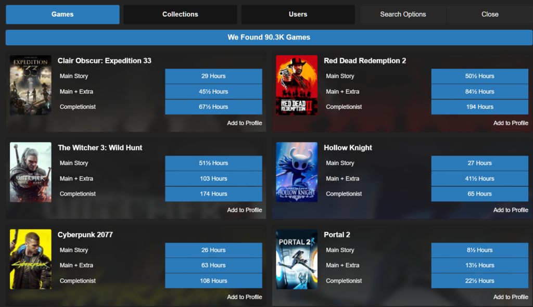Viewport: 533px width, 307px height.
Task: Click Red Dead Redemption 2's 194 Hours completionist time
Action: coord(479,107)
